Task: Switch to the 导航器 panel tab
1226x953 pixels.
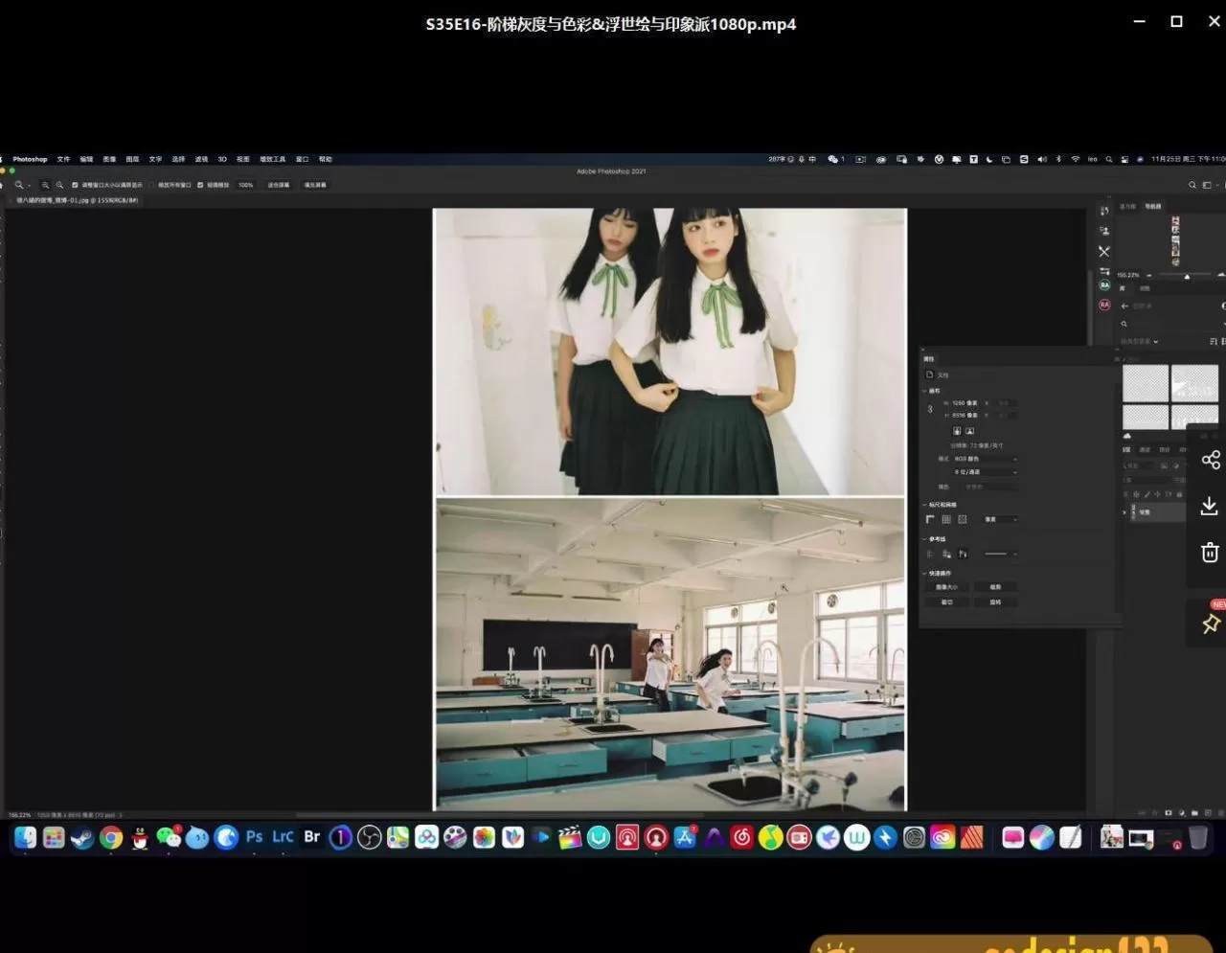Action: point(1153,206)
